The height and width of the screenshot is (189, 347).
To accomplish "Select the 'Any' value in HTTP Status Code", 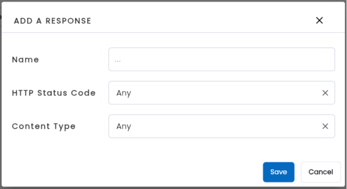I will tap(124, 93).
